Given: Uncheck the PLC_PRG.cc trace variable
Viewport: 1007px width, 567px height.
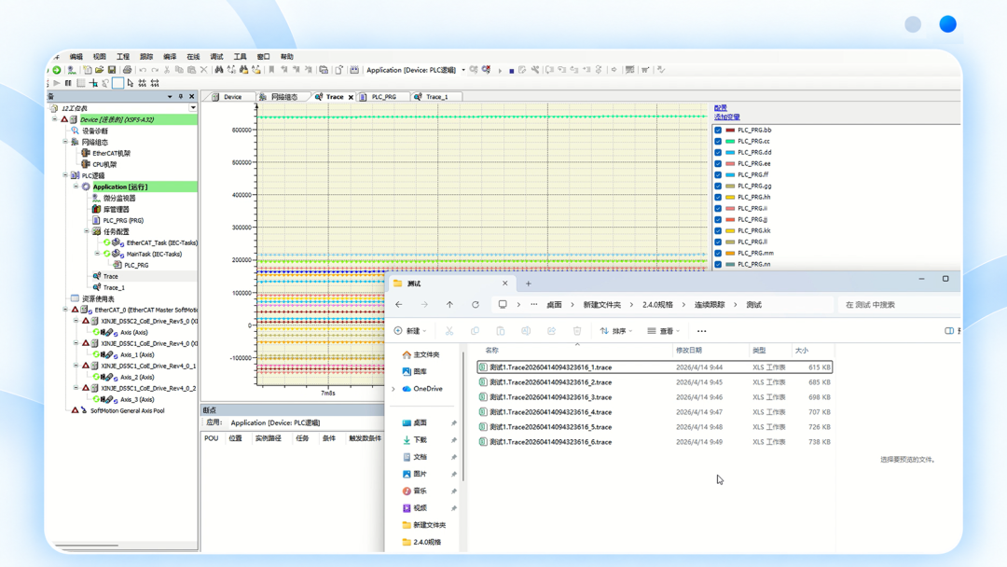Looking at the screenshot, I should click(x=718, y=141).
